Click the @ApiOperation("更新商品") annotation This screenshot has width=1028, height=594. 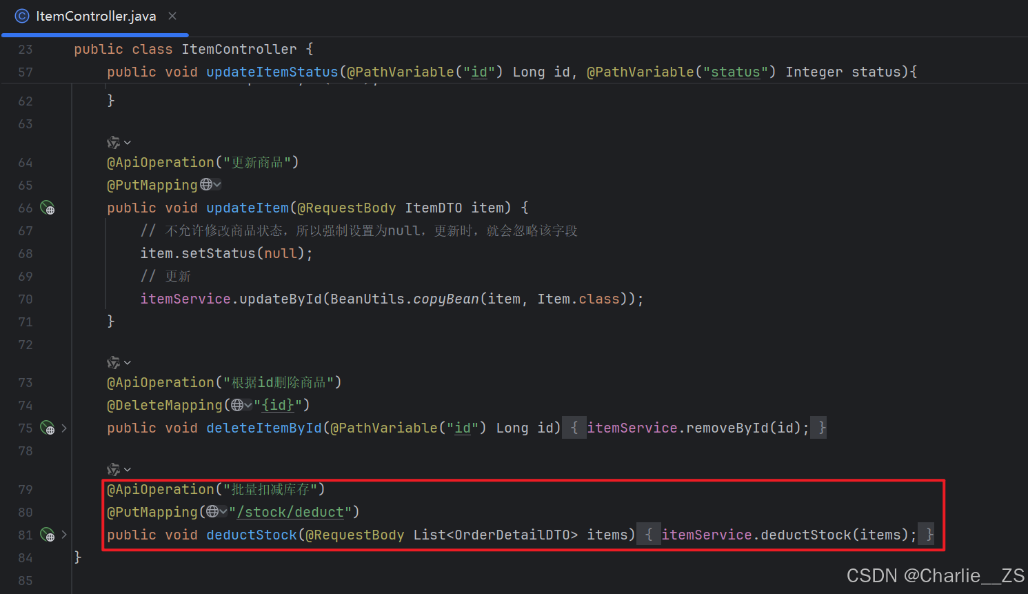coord(203,162)
